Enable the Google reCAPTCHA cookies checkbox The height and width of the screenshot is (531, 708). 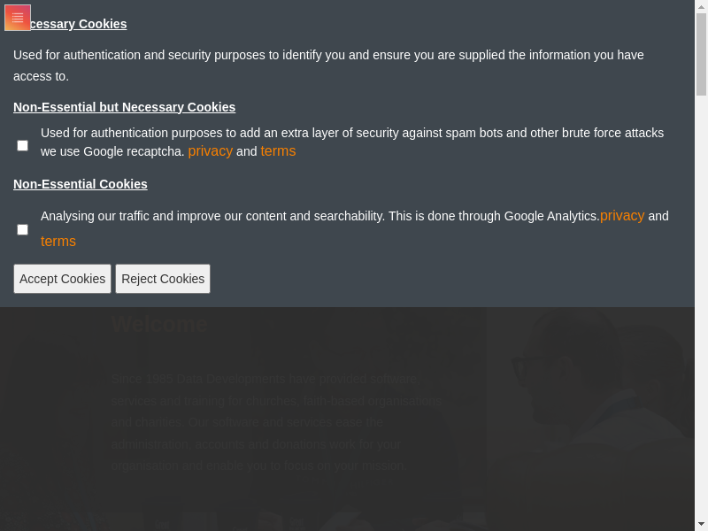click(23, 146)
